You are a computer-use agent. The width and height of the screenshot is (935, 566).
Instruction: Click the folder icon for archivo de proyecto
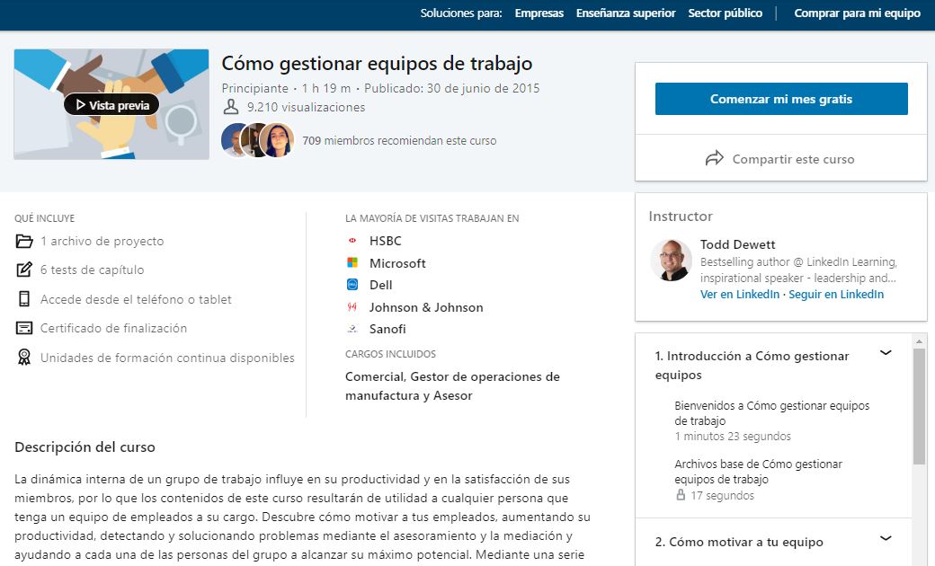click(x=22, y=241)
